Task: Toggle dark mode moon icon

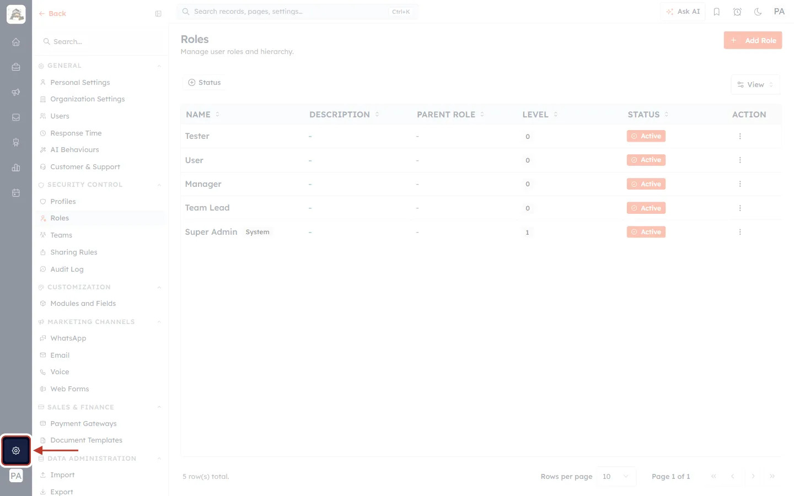Action: pos(758,12)
